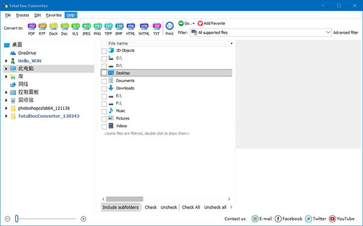Screen dimensions: 363x226
Task: Click the green Go arrow icon
Action: 181,23
